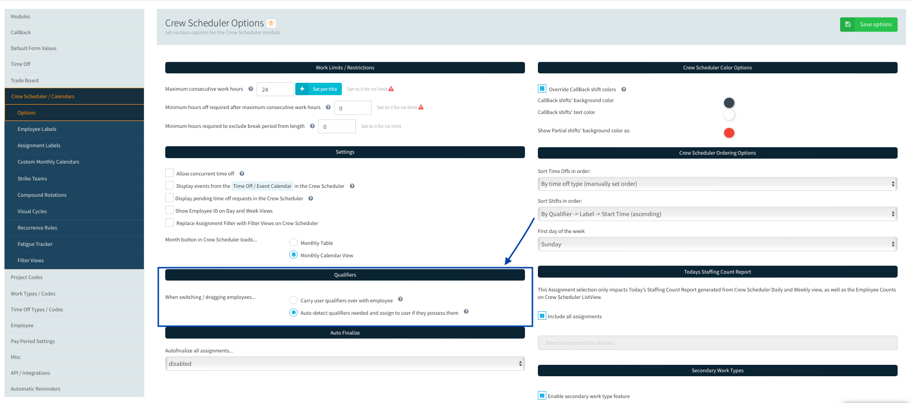Pick CallBack shifts' text color swatch

tap(729, 115)
